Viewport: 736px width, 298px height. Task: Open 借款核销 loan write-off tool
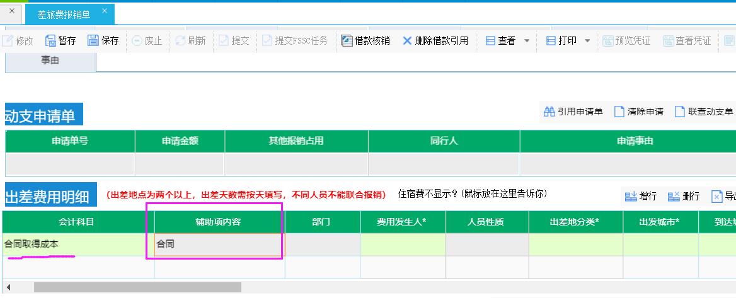[347, 41]
